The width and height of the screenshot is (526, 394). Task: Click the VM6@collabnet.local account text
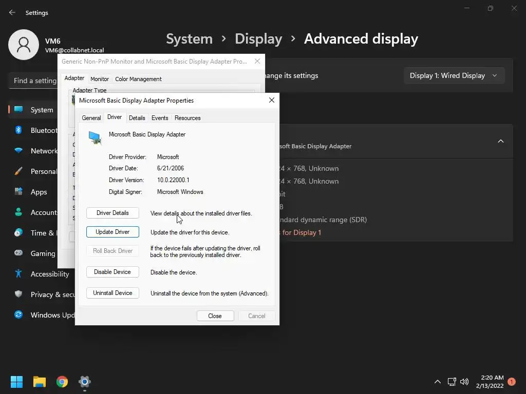(74, 50)
